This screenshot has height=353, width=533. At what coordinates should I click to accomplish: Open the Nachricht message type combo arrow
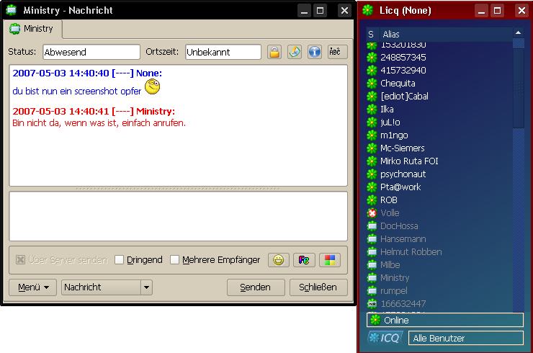146,287
